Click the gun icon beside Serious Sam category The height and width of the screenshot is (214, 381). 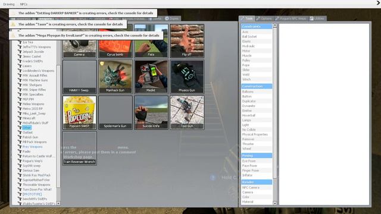(x=20, y=171)
